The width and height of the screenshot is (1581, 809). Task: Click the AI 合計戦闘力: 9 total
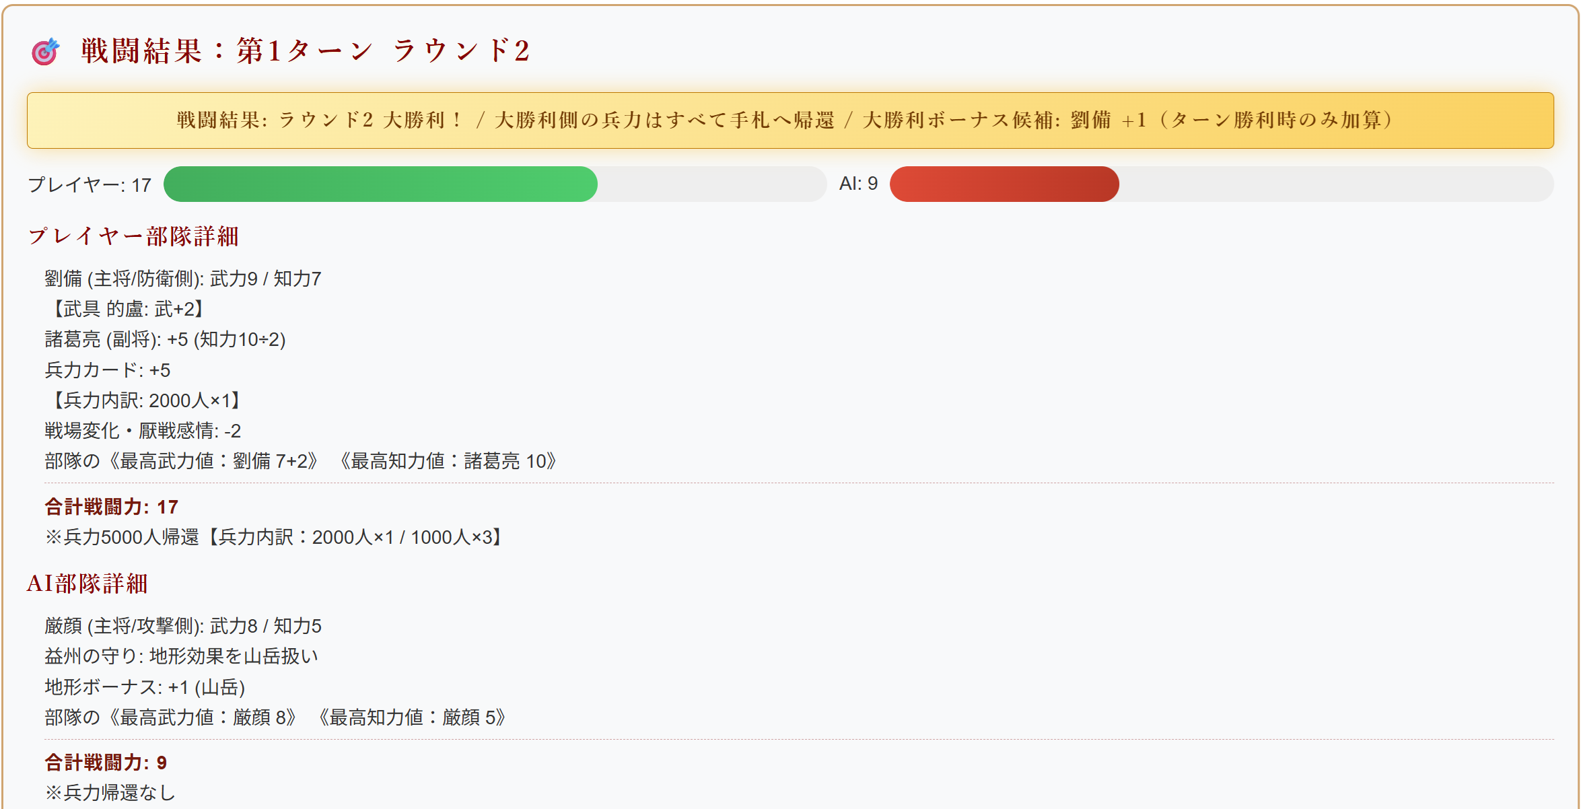(x=106, y=763)
